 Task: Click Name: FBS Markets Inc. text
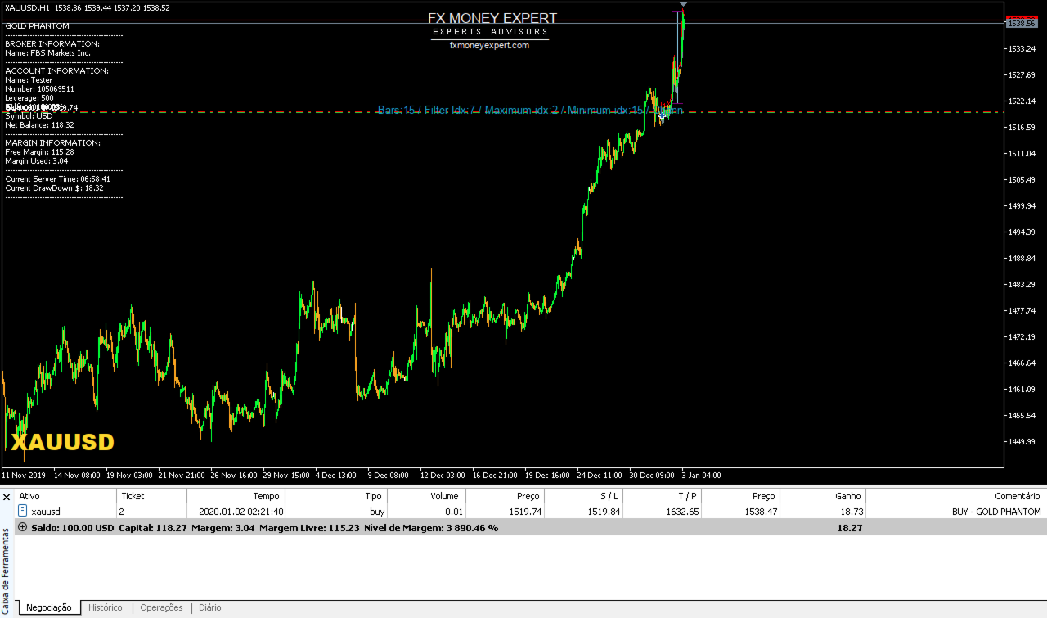point(47,53)
